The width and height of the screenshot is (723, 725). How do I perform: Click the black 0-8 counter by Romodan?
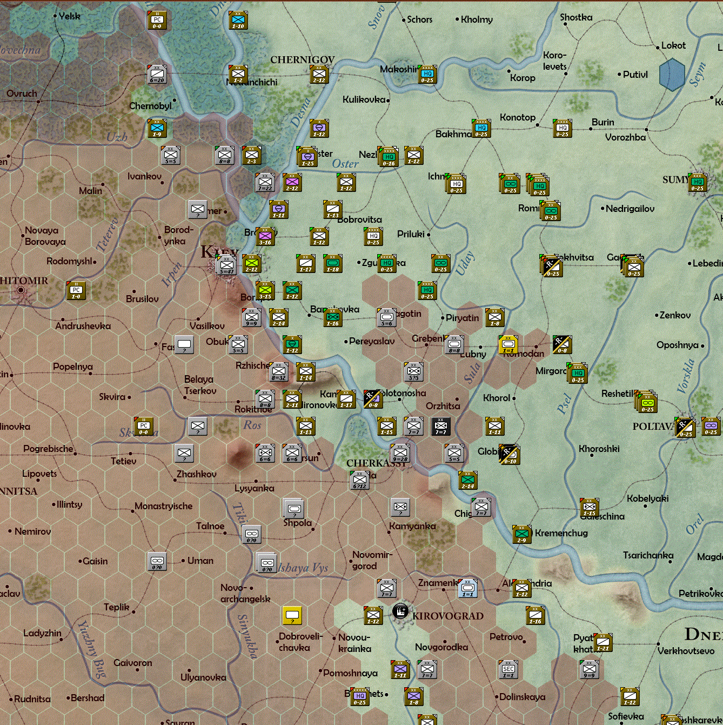click(x=563, y=344)
